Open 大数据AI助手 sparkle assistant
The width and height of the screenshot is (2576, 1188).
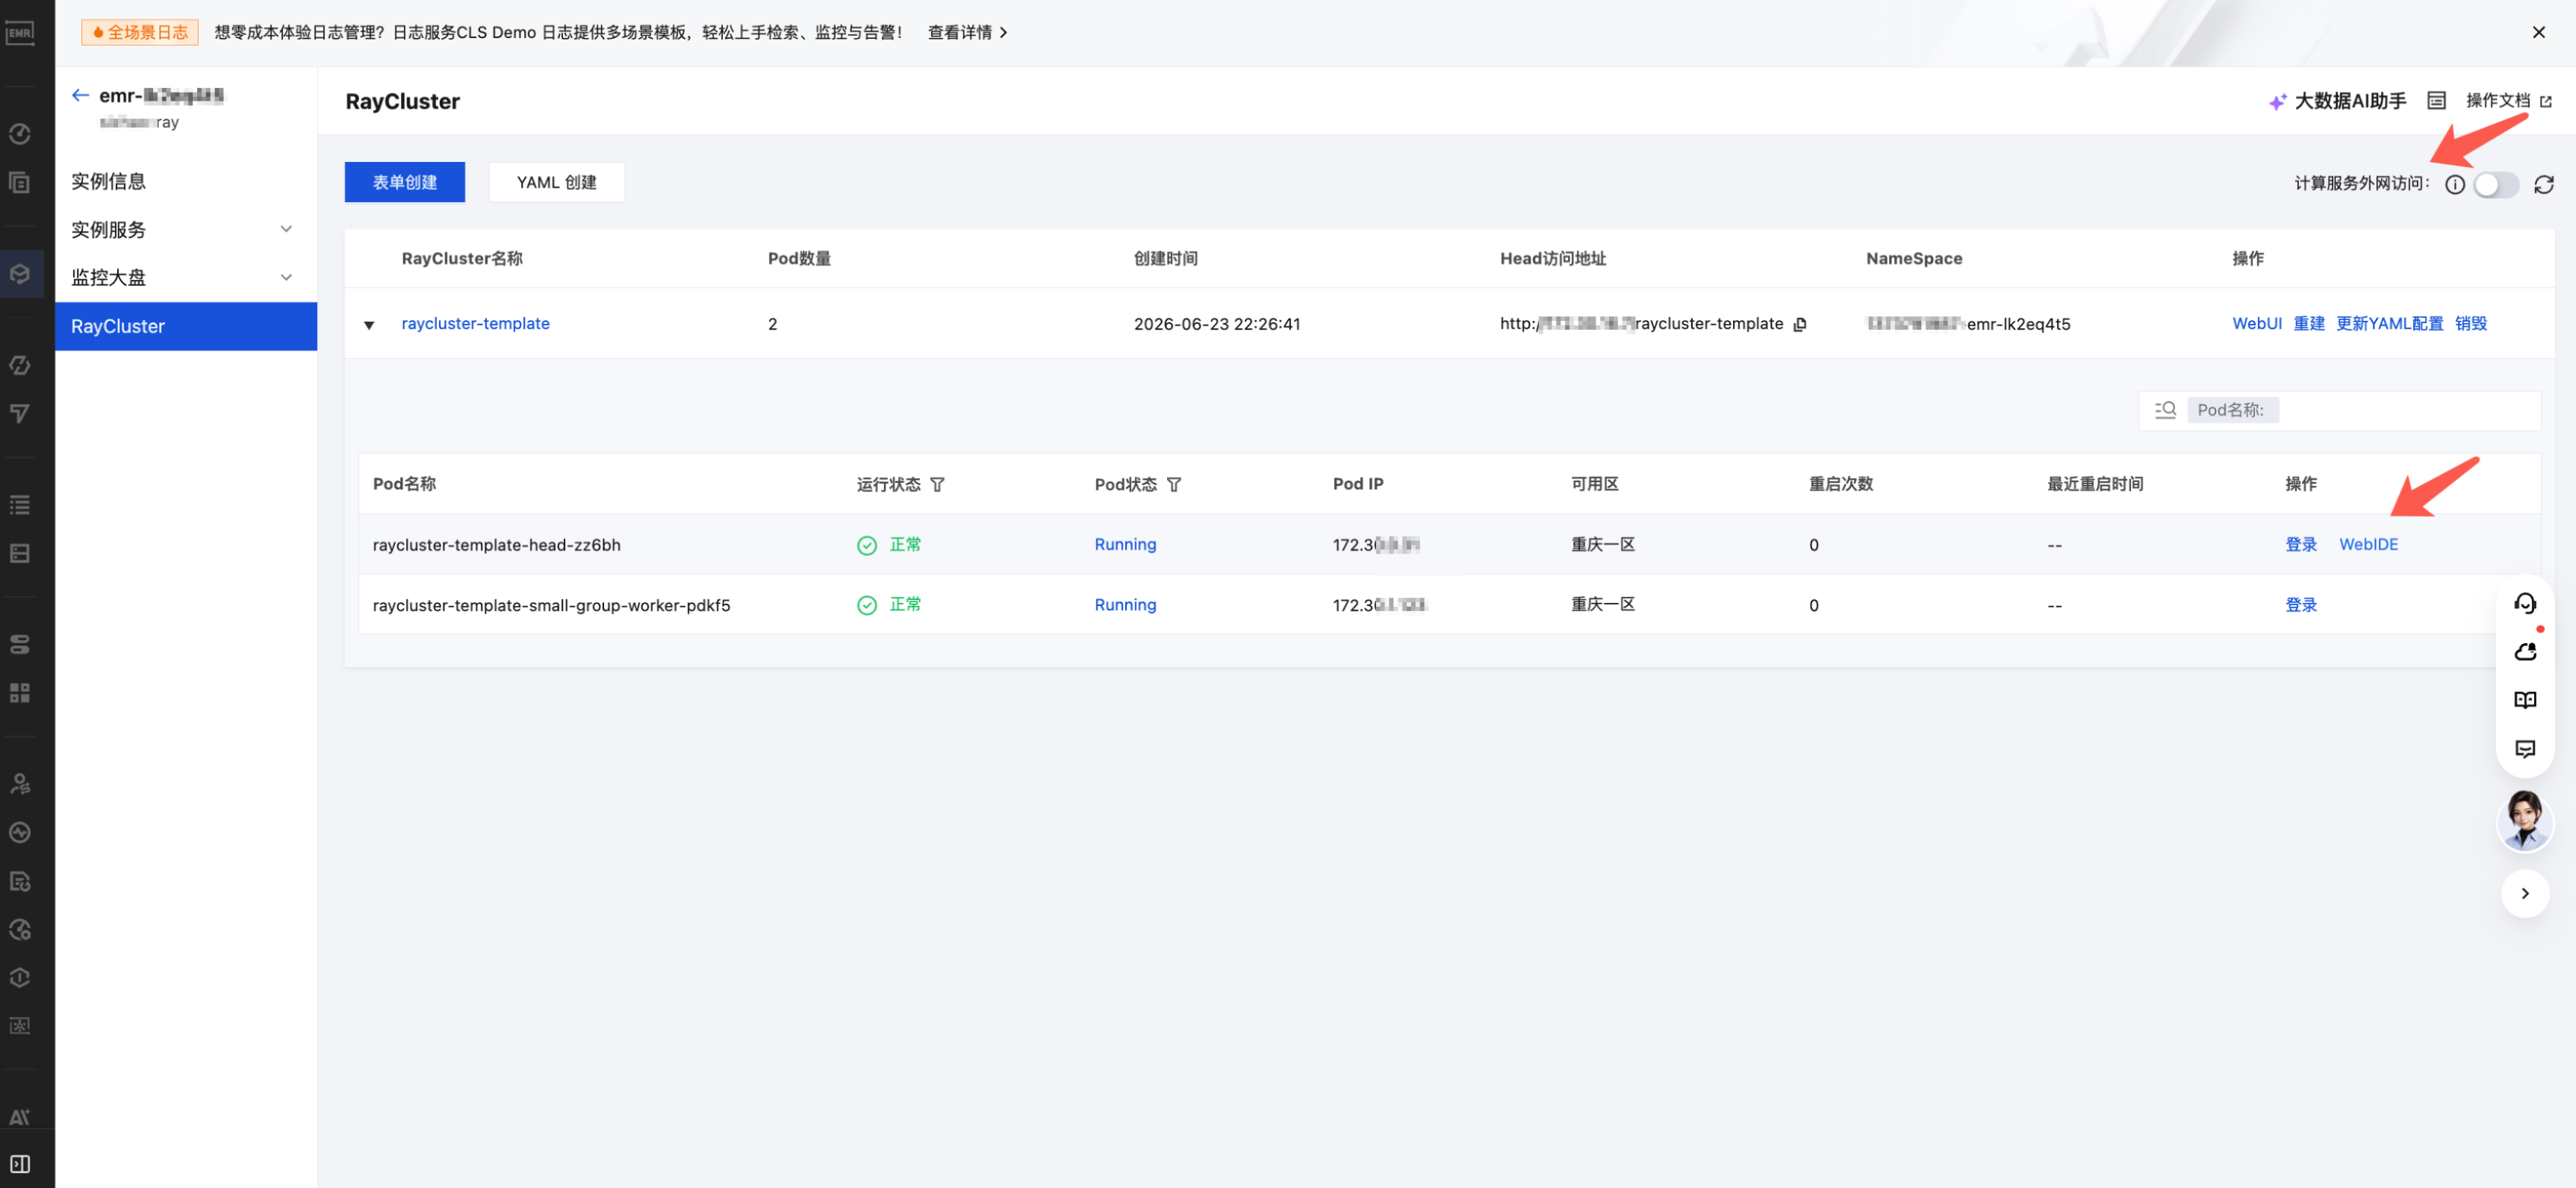[x=2337, y=101]
